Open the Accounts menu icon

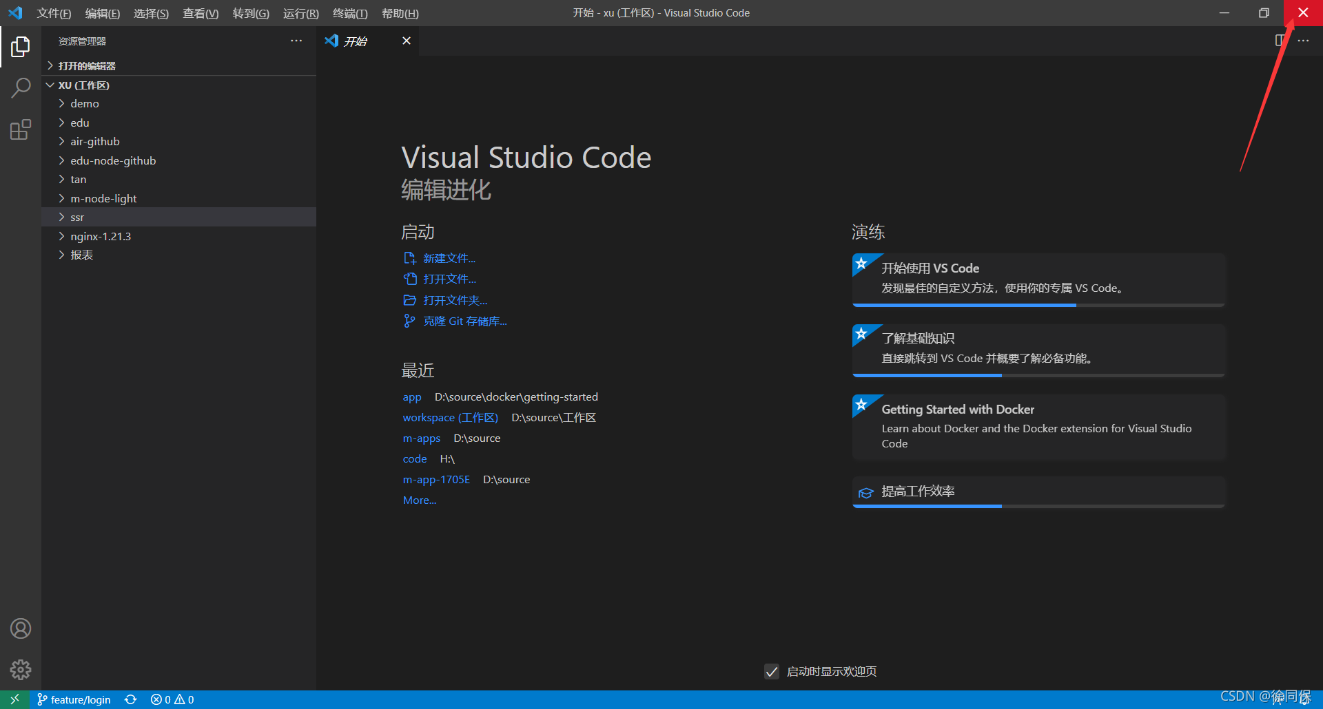[x=21, y=628]
